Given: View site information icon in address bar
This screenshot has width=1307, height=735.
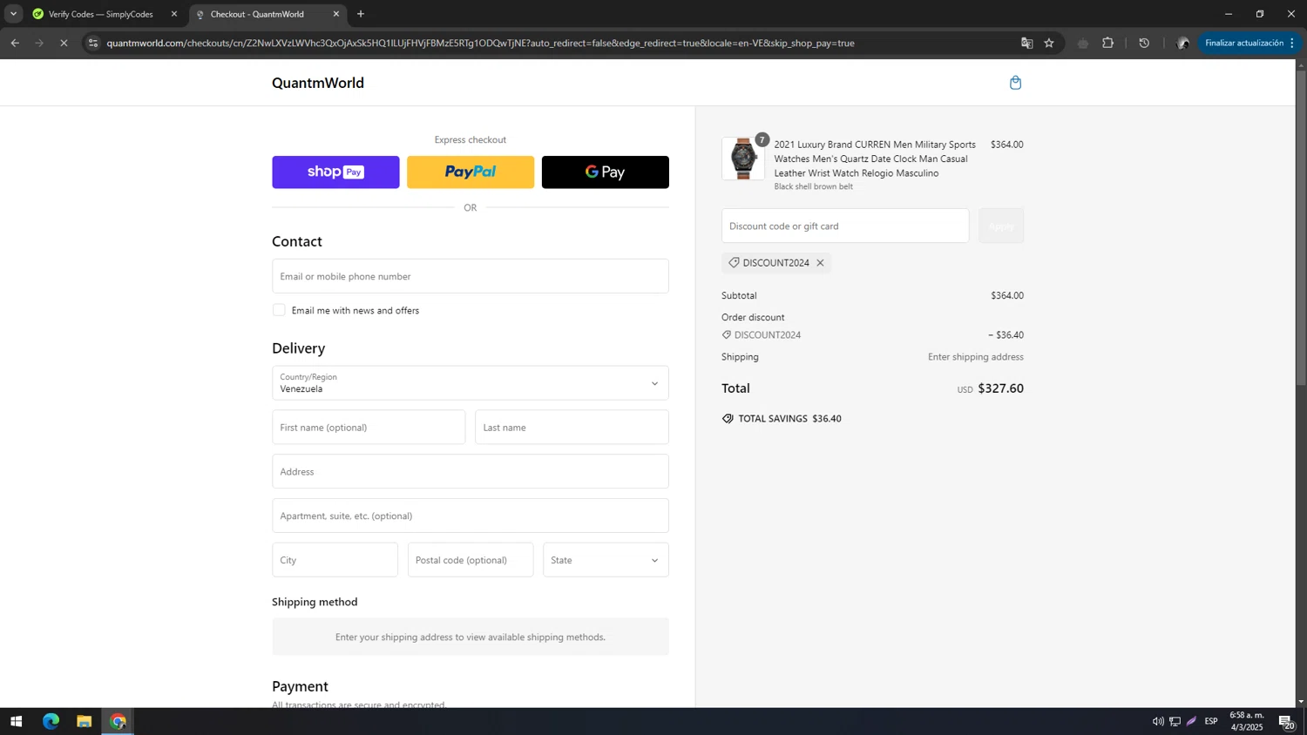Looking at the screenshot, I should point(93,43).
